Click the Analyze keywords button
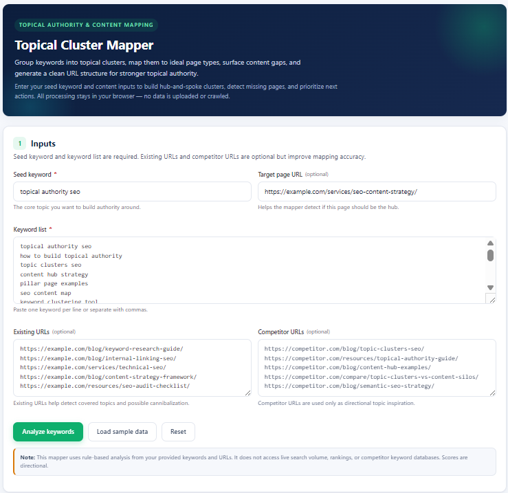 (48, 431)
